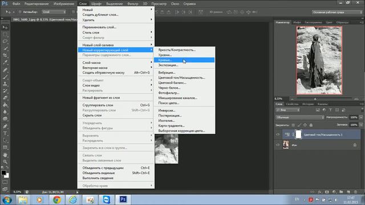
Task: Click link layers icon in Layers panel
Action: (313, 192)
